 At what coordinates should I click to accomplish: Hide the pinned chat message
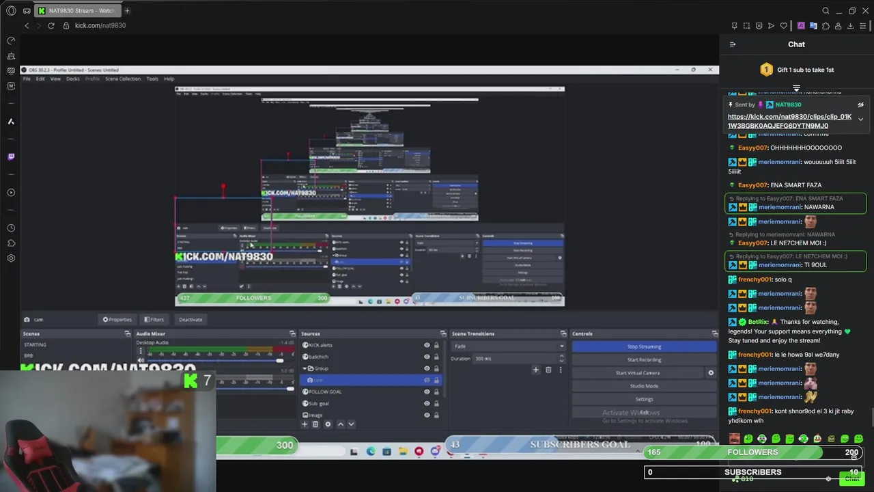(860, 105)
